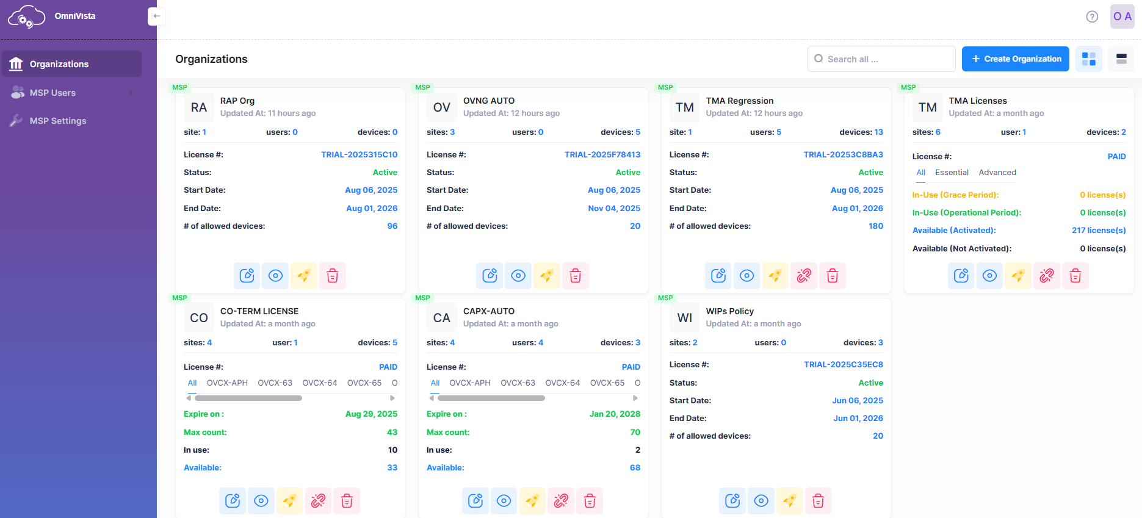Viewport: 1142px width, 518px height.
Task: Switch to list view layout
Action: (1121, 59)
